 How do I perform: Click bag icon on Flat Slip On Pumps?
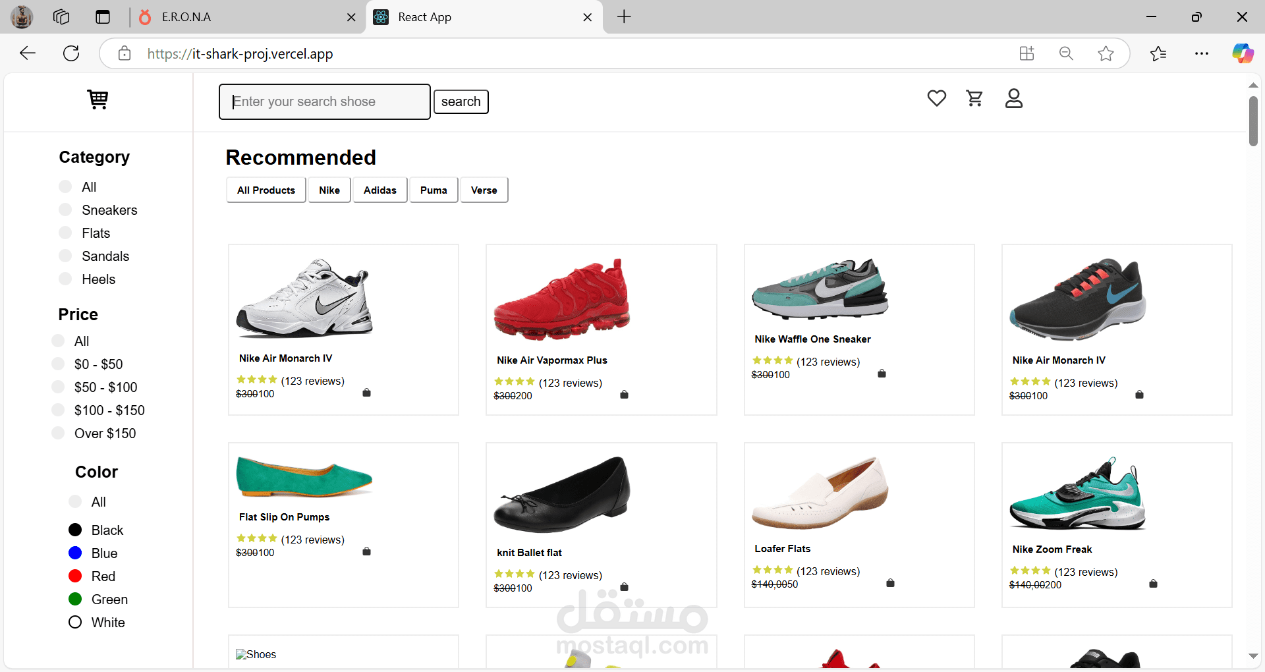click(367, 551)
